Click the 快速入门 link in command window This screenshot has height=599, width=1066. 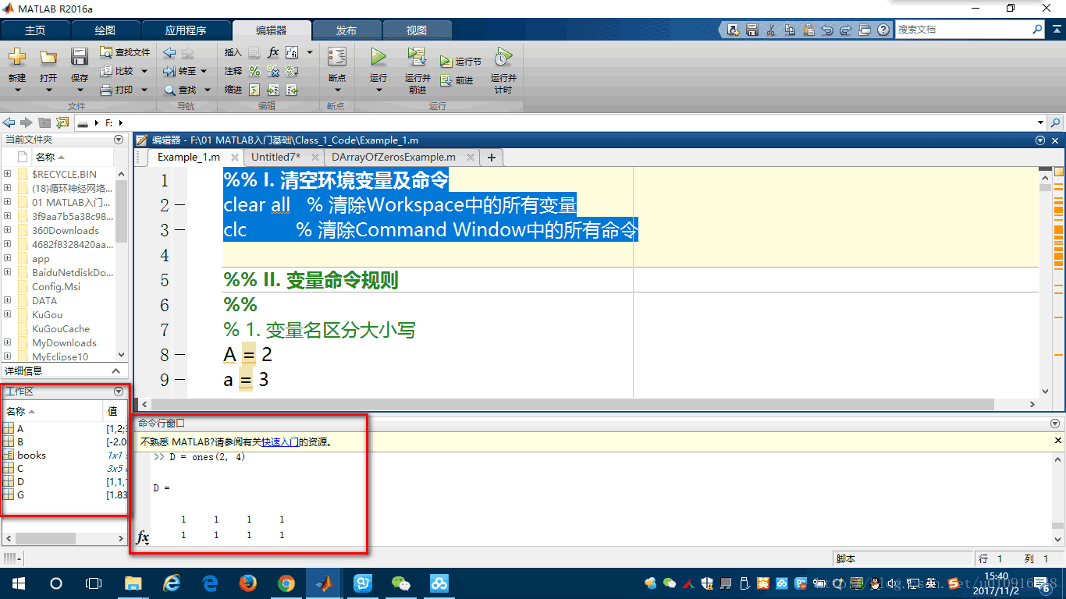280,441
